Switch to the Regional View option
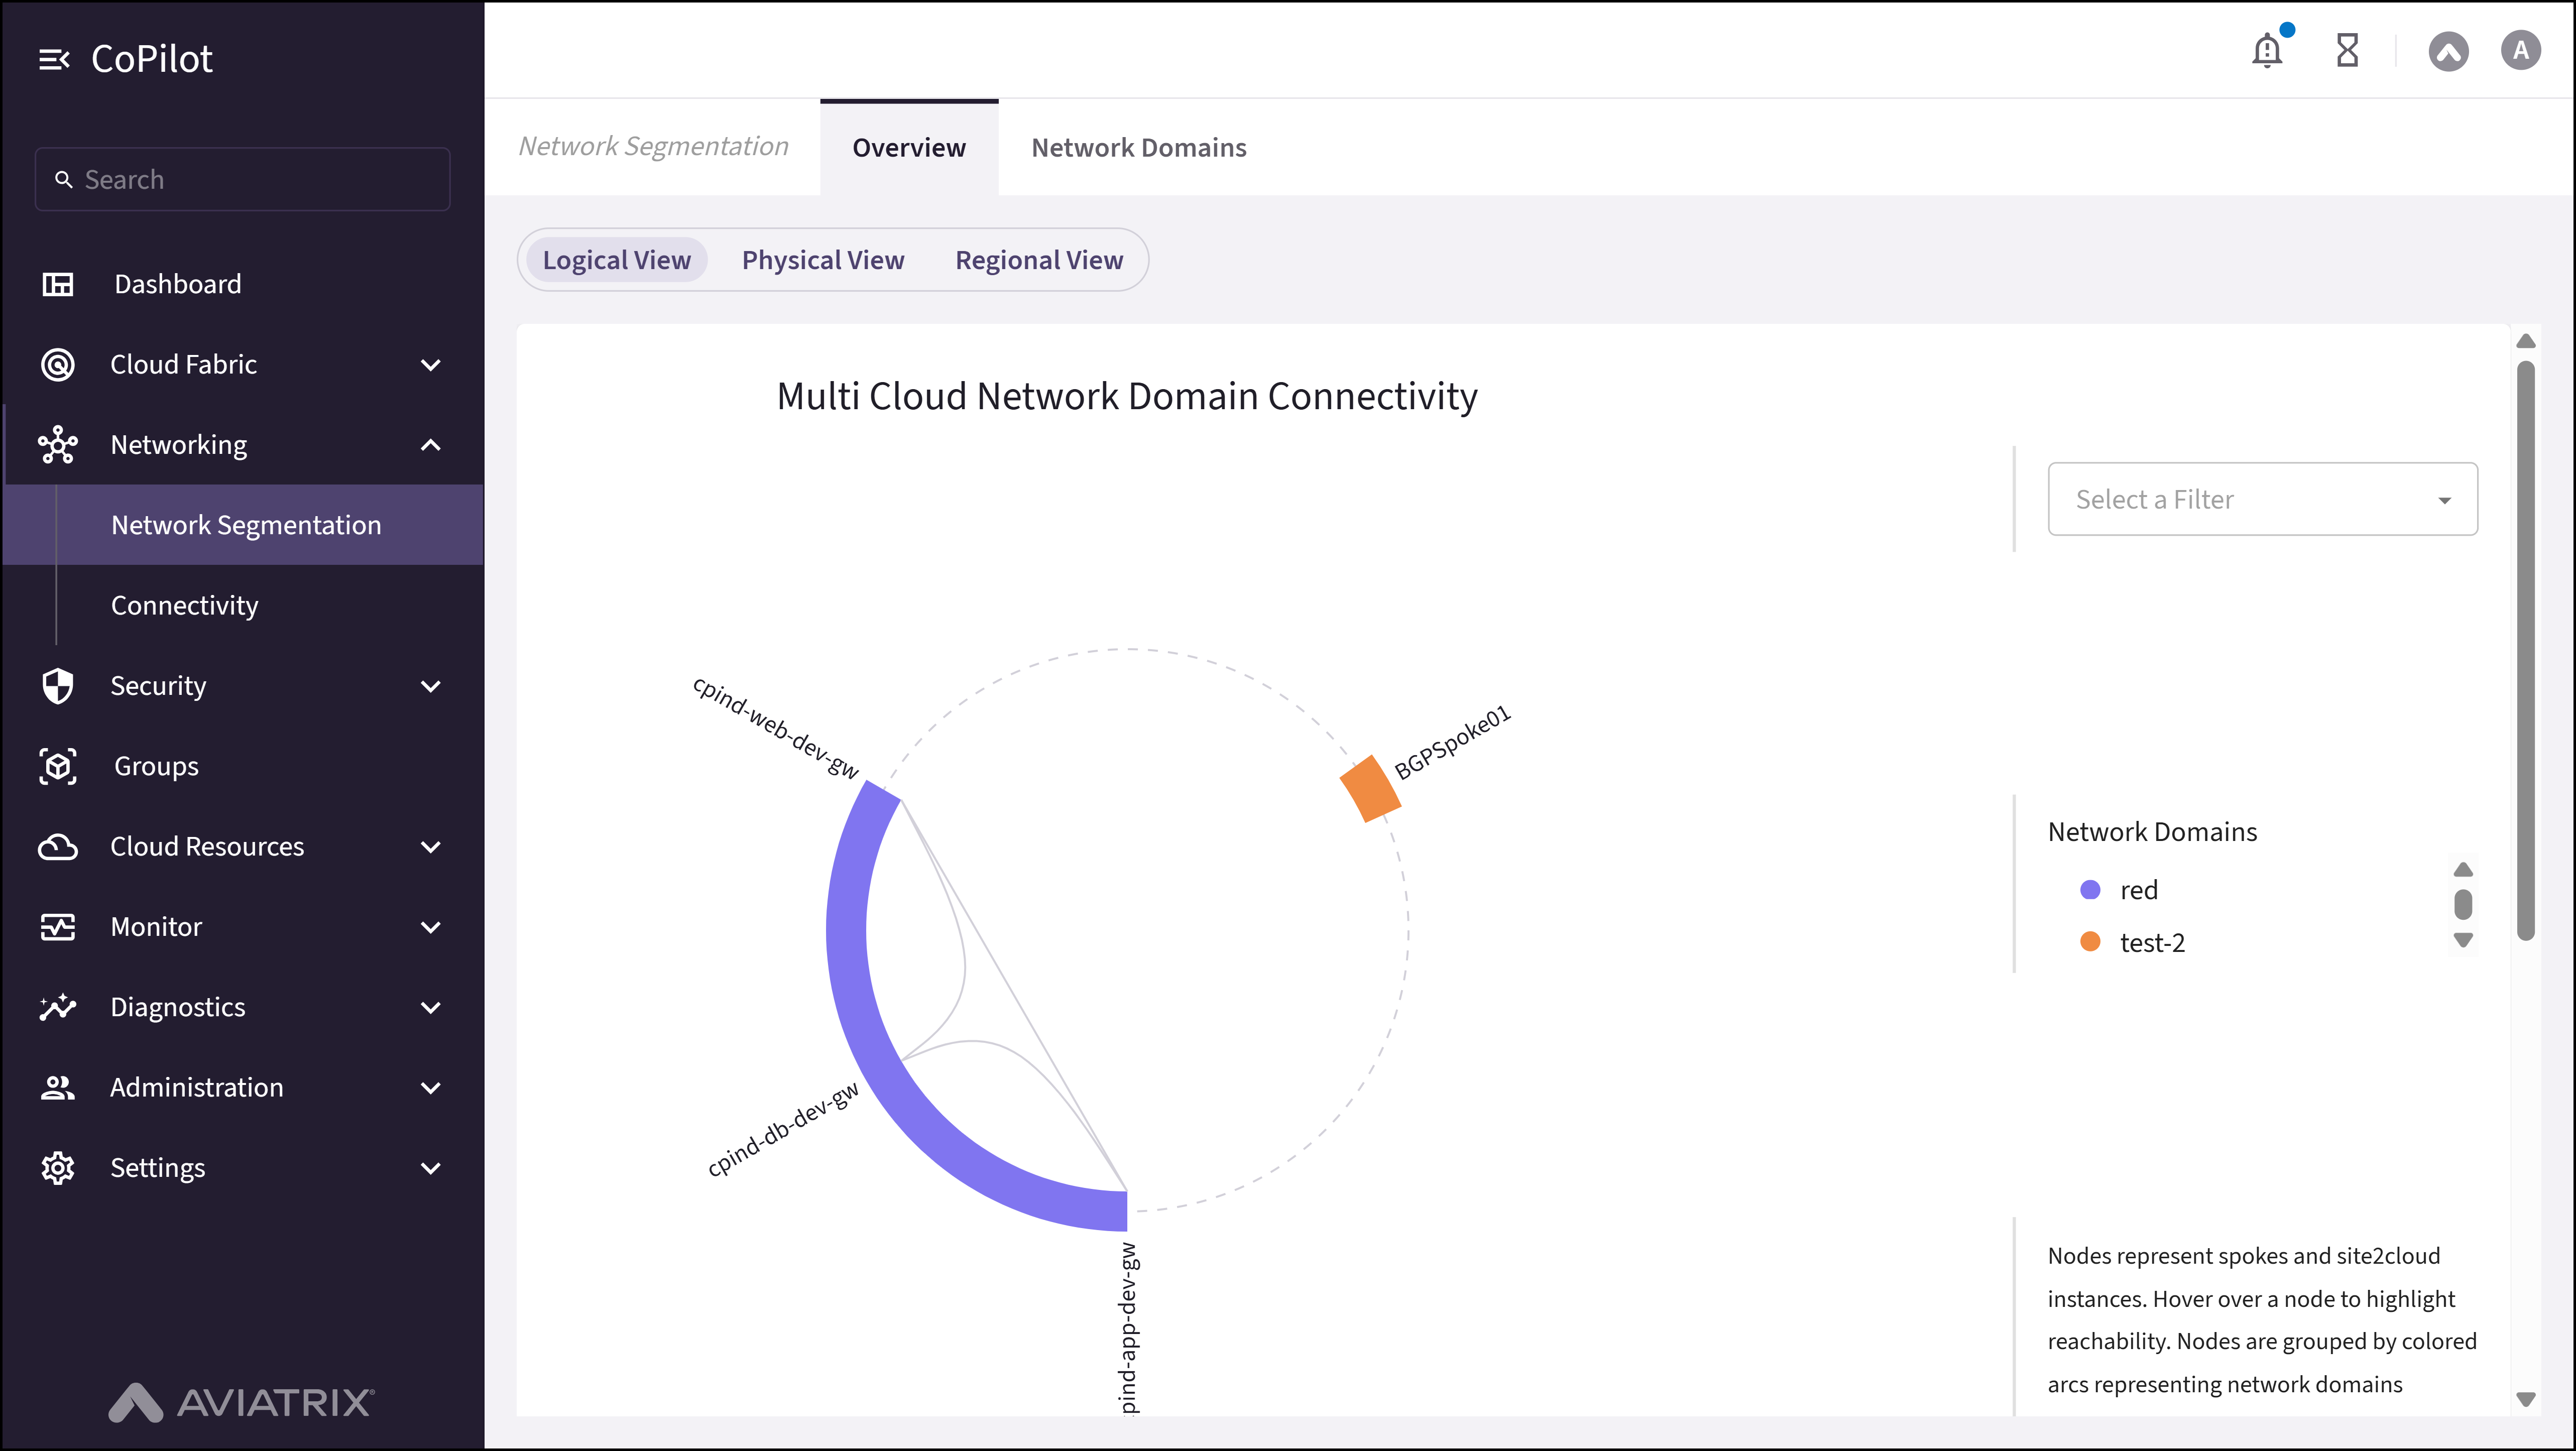 (1039, 259)
